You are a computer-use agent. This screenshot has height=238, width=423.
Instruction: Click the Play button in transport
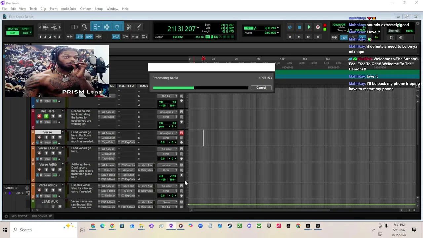coord(309,27)
